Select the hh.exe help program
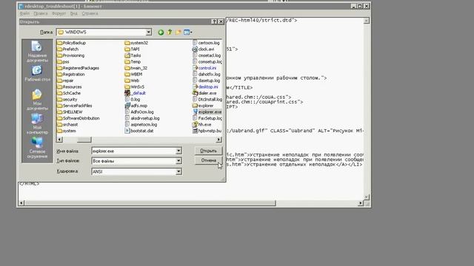Image resolution: width=474 pixels, height=266 pixels. pyautogui.click(x=202, y=125)
